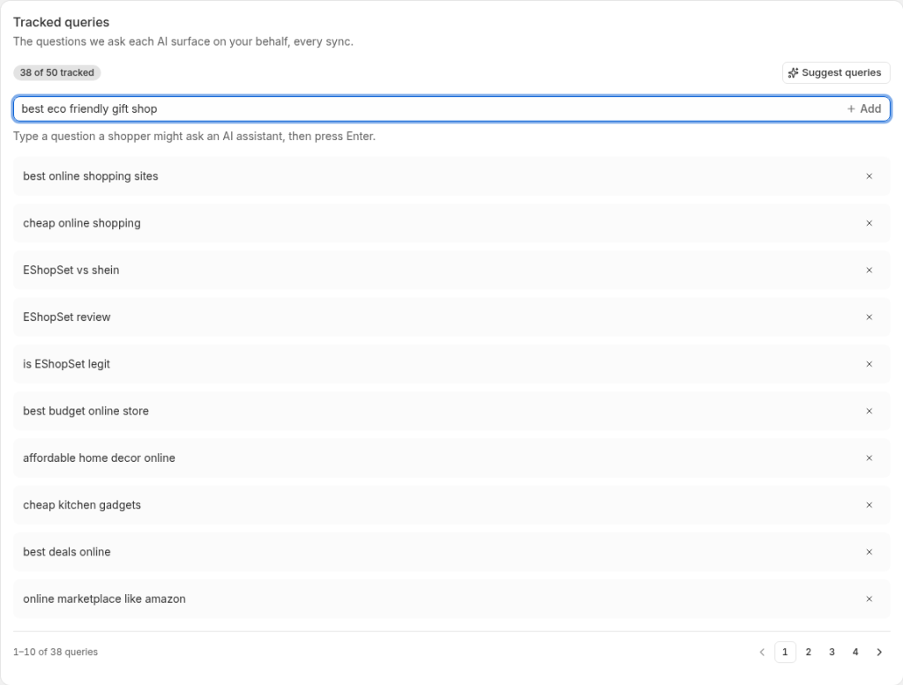
Task: Select the 'cheap online shopping' row text
Action: pos(82,223)
